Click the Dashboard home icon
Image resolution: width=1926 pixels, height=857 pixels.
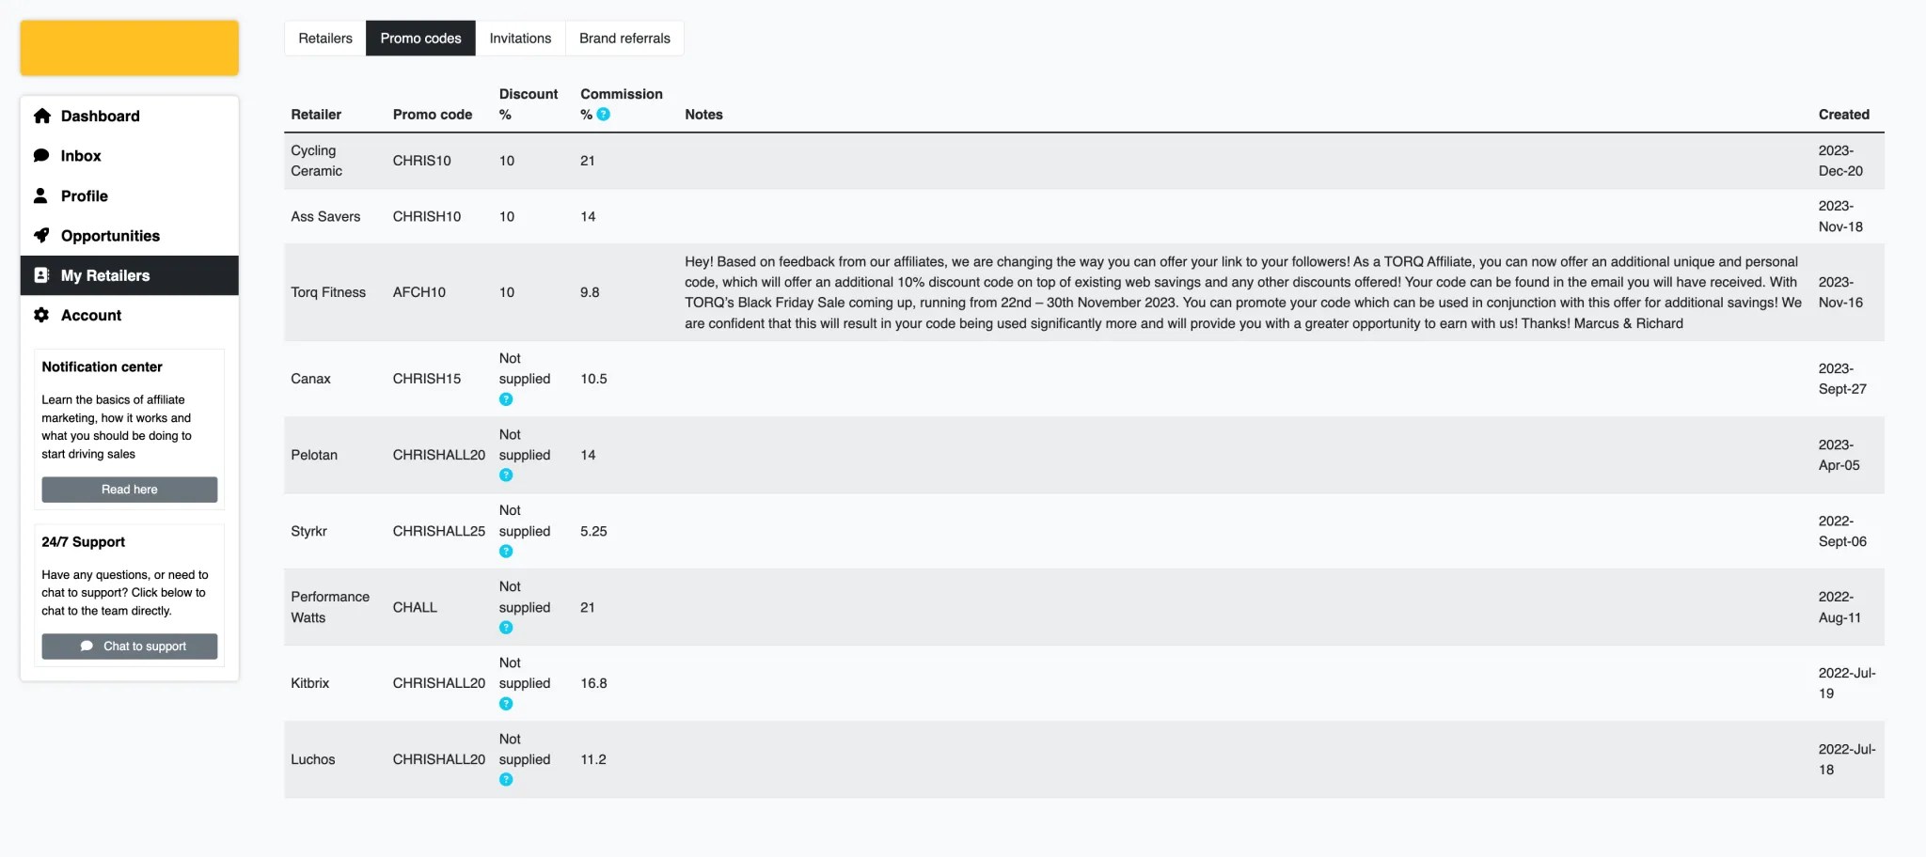click(42, 116)
